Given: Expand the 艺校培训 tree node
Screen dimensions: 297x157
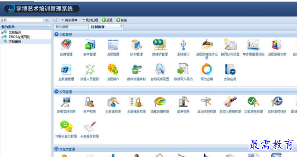Looking at the screenshot, I should pos(2,33).
